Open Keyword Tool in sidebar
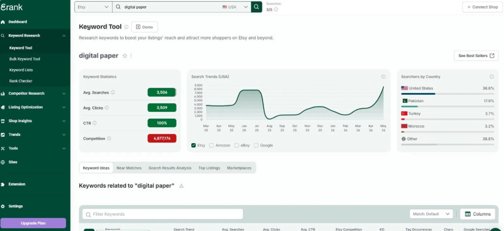 click(21, 48)
